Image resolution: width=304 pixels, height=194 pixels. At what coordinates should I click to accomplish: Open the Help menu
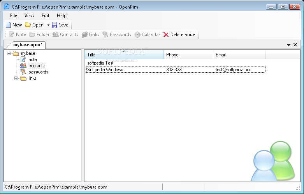62,16
